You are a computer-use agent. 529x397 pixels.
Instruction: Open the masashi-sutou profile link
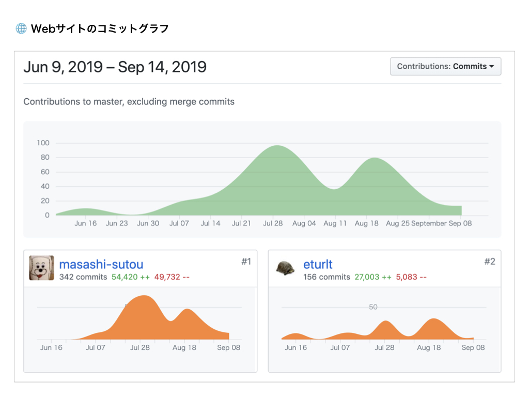coord(101,265)
